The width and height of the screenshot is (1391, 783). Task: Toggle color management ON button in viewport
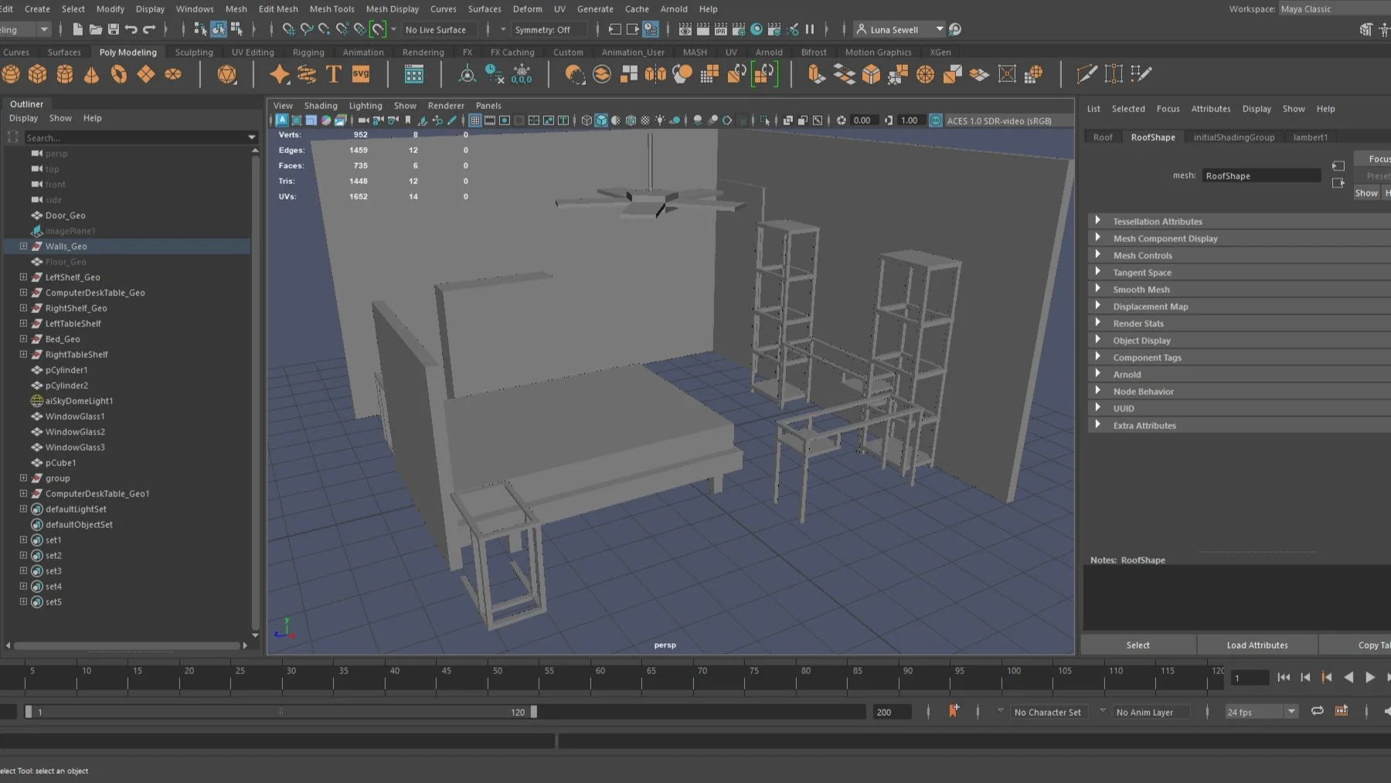pyautogui.click(x=935, y=121)
